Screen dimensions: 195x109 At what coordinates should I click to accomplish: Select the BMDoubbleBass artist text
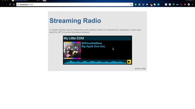click(x=92, y=43)
